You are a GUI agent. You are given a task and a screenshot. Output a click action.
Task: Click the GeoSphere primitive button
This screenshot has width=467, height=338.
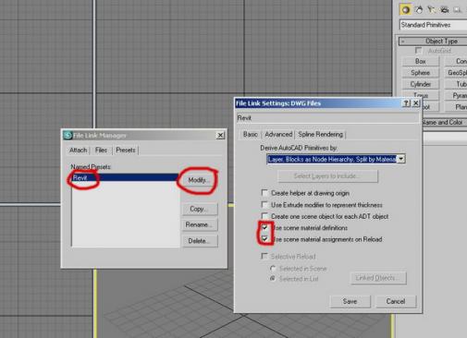click(x=456, y=73)
